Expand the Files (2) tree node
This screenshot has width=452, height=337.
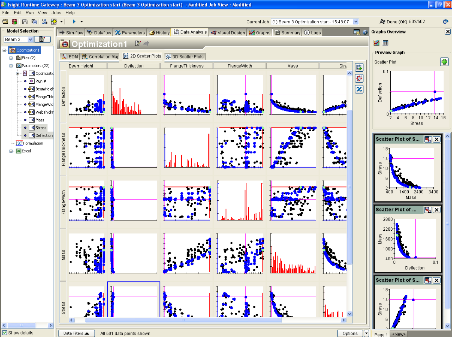(x=11, y=58)
